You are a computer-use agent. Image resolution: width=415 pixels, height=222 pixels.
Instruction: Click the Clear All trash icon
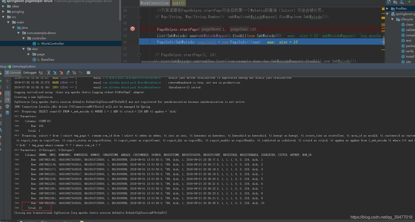[7, 113]
